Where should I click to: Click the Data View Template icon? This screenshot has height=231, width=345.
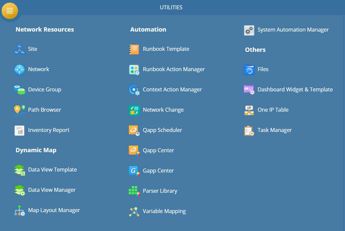19,170
